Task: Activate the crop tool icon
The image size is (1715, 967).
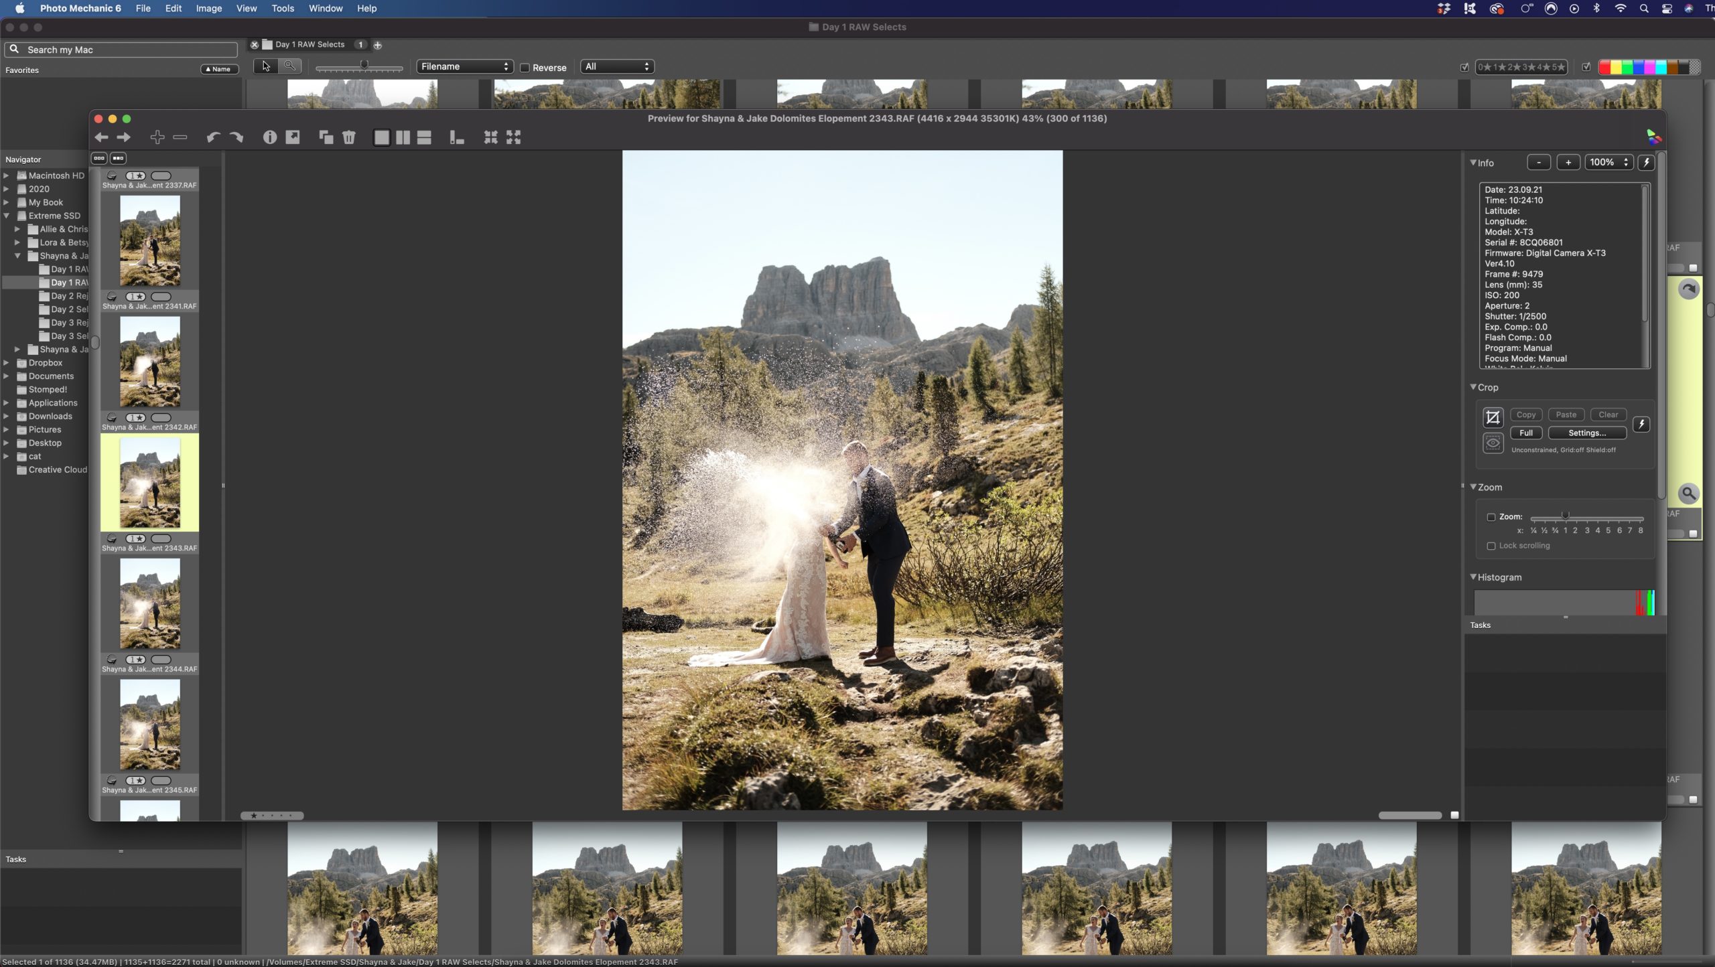Action: click(1493, 418)
